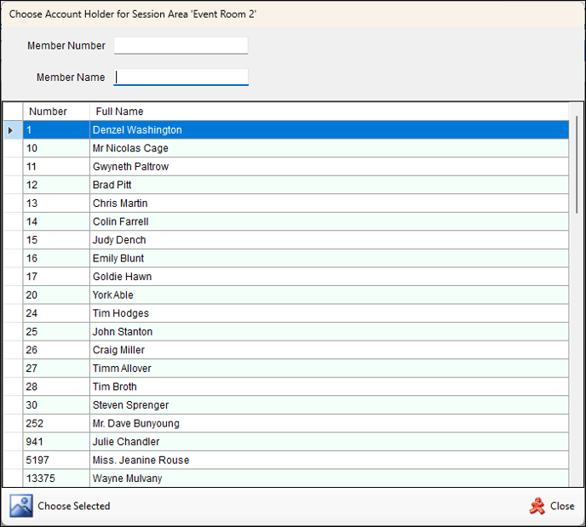Click member number cell 941
Screen dimensions: 586x527
56,442
